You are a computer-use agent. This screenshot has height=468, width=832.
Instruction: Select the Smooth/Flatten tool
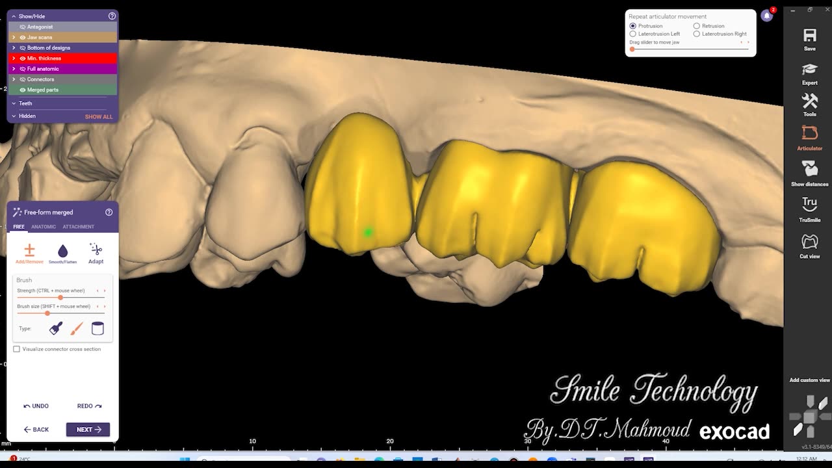[x=62, y=253]
